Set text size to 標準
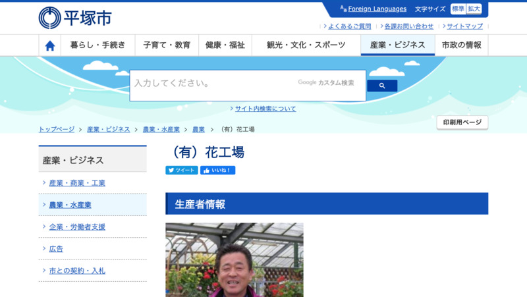The width and height of the screenshot is (527, 297). [x=458, y=9]
